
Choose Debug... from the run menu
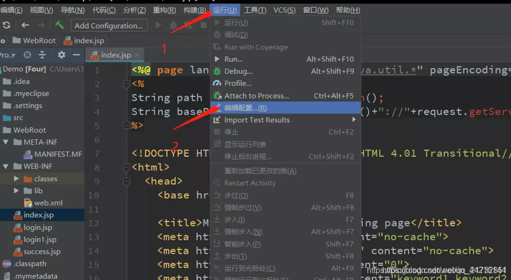pos(286,71)
